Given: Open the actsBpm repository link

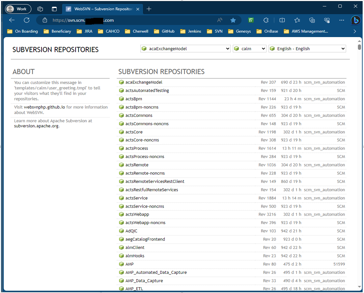Looking at the screenshot, I should (x=134, y=99).
